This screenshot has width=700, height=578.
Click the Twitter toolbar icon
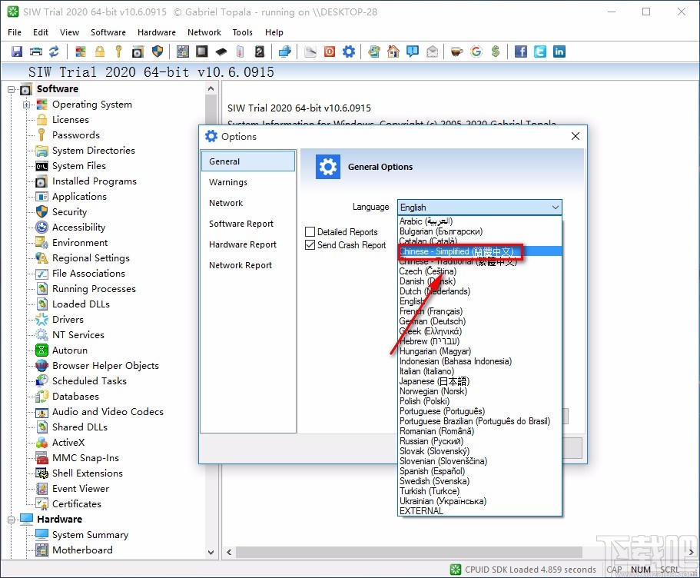[540, 51]
